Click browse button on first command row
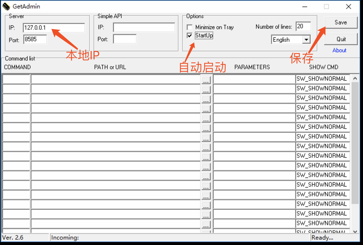Image resolution: width=363 pixels, height=245 pixels. [x=206, y=80]
